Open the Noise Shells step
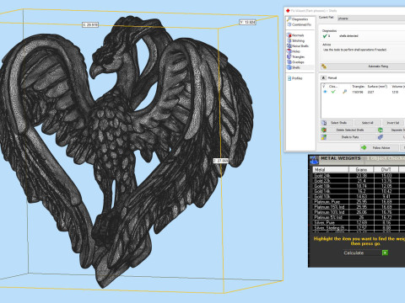The image size is (405, 303). (x=298, y=46)
